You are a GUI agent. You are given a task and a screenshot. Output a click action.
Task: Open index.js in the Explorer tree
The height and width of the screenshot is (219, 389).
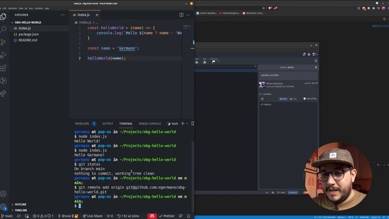24,29
